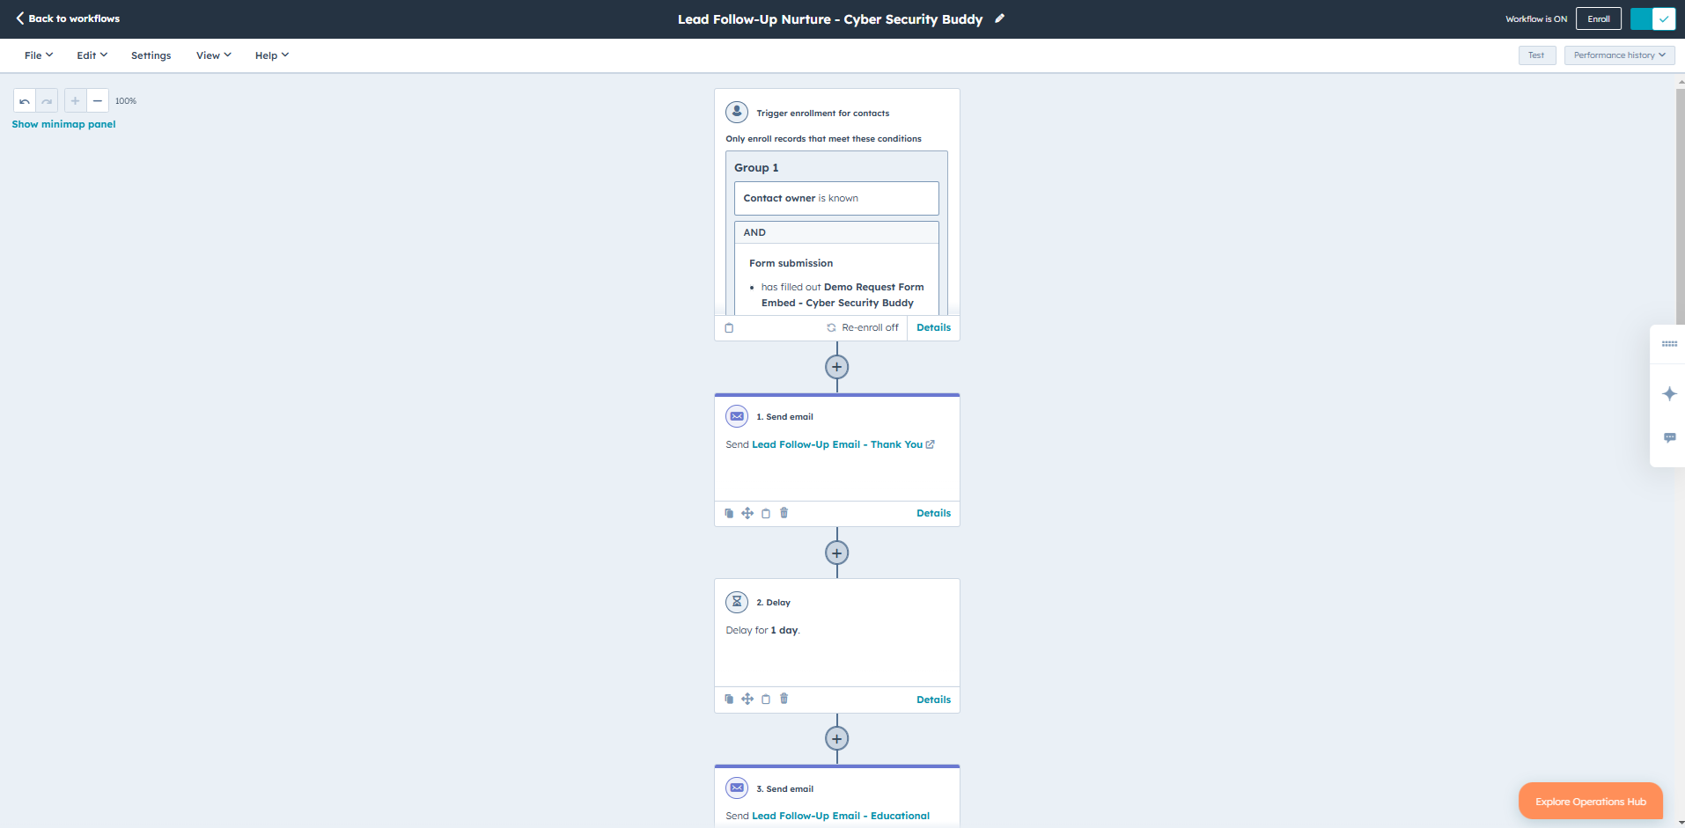
Task: Show minimap panel
Action: tap(63, 124)
